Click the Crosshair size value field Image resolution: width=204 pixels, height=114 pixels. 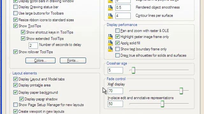[x=115, y=70]
